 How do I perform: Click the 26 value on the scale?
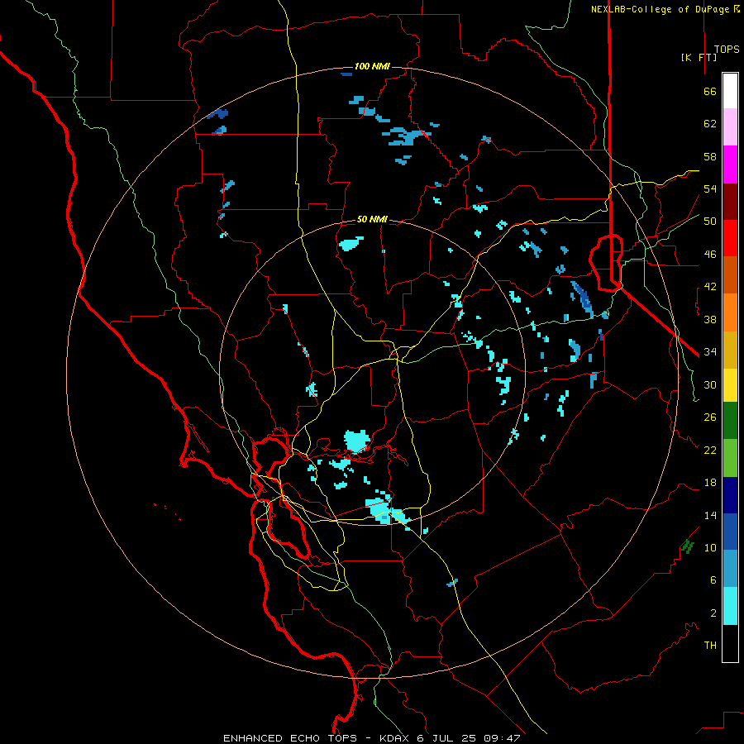(710, 417)
